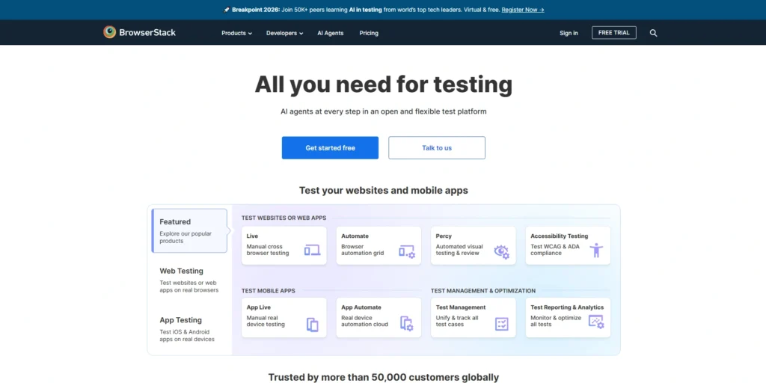Click 'Monitor & optimize all tests' text
The width and height of the screenshot is (766, 383).
pyautogui.click(x=556, y=321)
